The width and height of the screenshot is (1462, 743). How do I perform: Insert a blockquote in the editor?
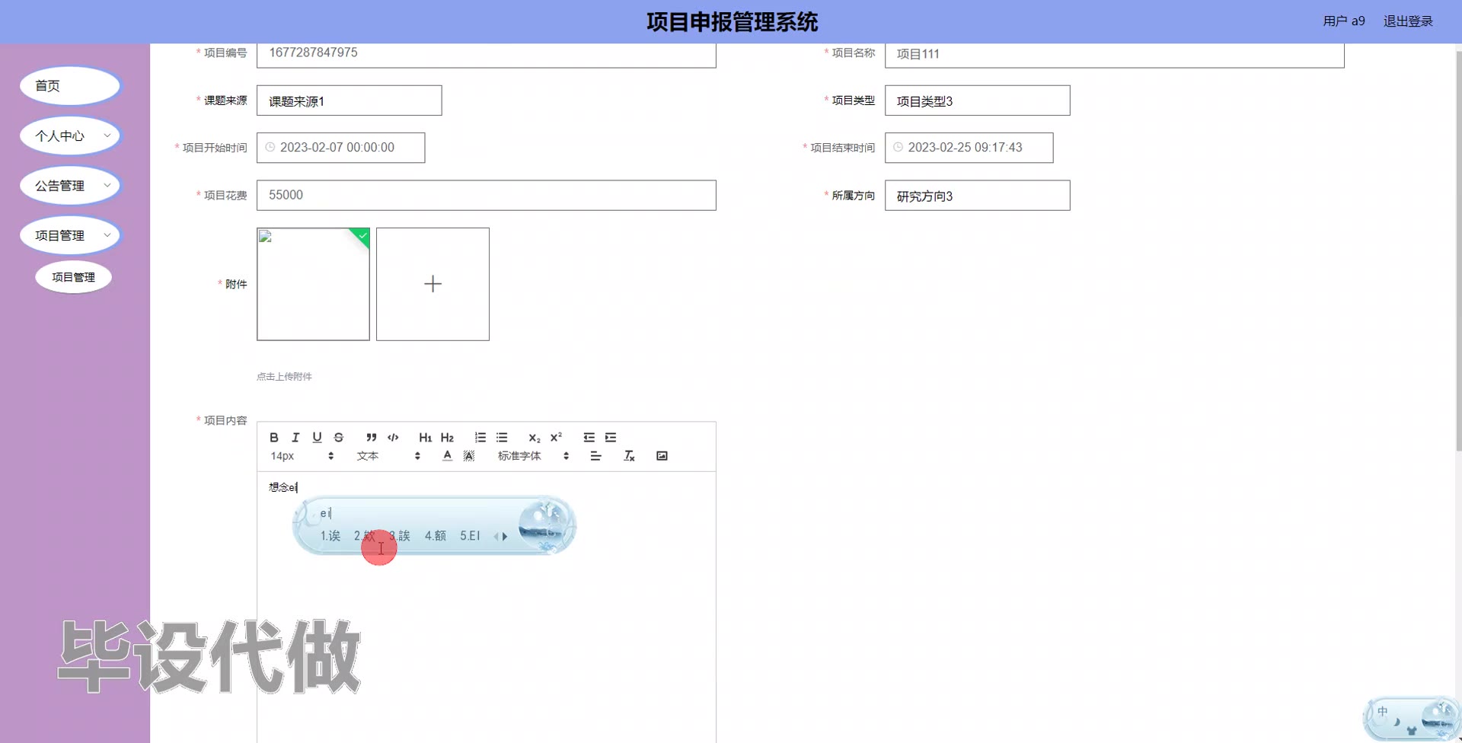coord(372,438)
